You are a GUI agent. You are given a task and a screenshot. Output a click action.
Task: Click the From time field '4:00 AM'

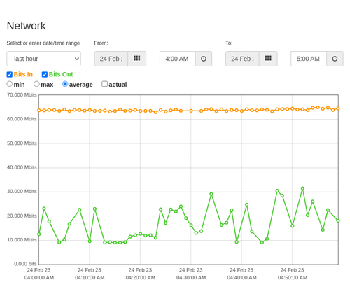pos(178,59)
